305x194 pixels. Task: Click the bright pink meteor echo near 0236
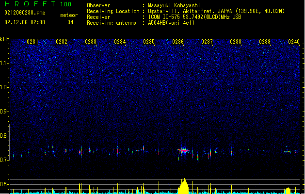(183, 150)
